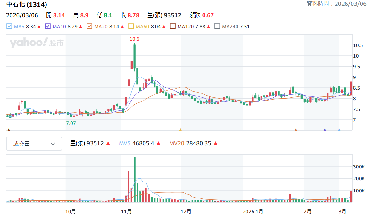This screenshot has height=218, width=374.
Task: Click the chevron arrow in 成交量 selector
Action: (x=53, y=144)
